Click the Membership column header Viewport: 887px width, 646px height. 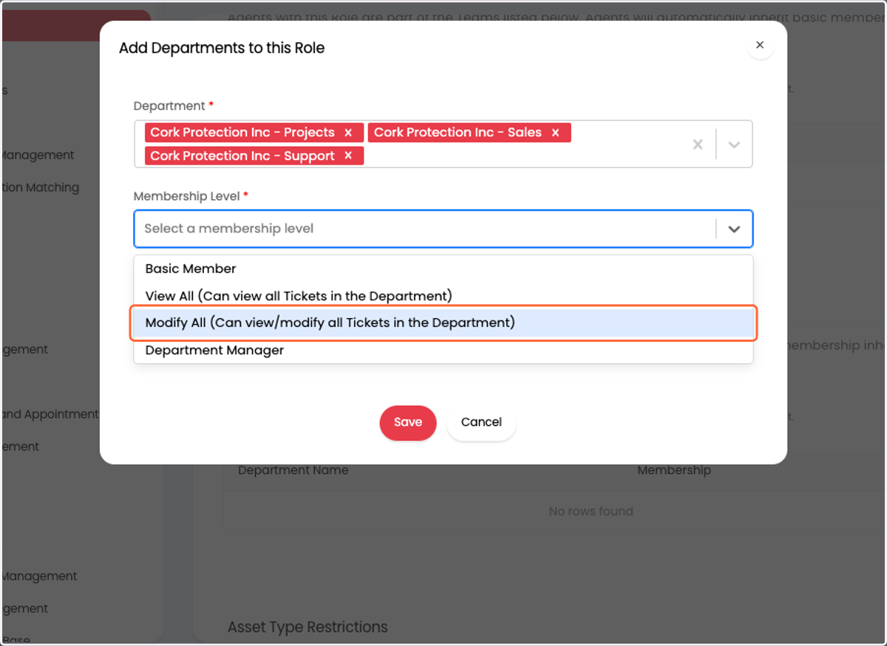point(674,470)
